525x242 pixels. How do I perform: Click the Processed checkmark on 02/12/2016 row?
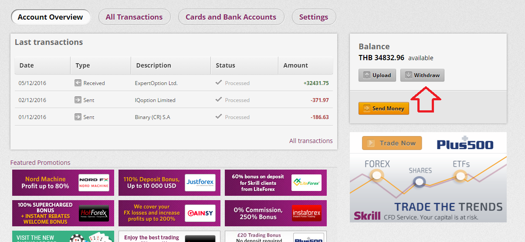tap(219, 99)
